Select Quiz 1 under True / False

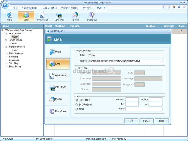(x=15, y=37)
